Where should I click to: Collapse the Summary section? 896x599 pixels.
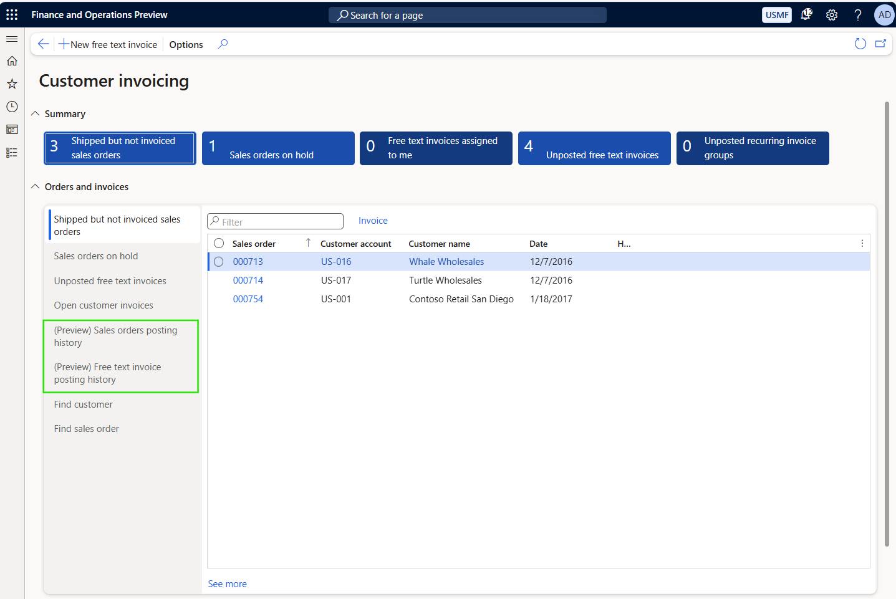point(36,113)
